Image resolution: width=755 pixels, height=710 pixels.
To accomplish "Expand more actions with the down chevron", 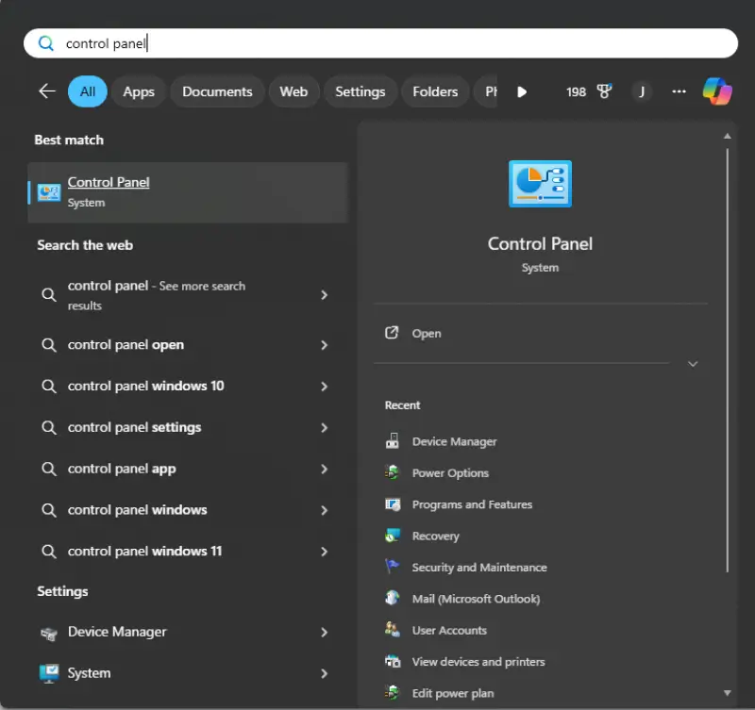I will 693,364.
